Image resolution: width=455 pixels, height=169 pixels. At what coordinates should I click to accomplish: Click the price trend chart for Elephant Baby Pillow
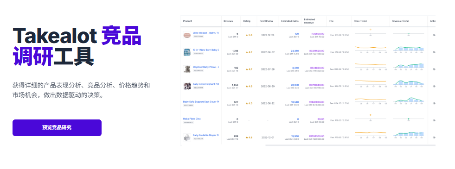[371, 66]
